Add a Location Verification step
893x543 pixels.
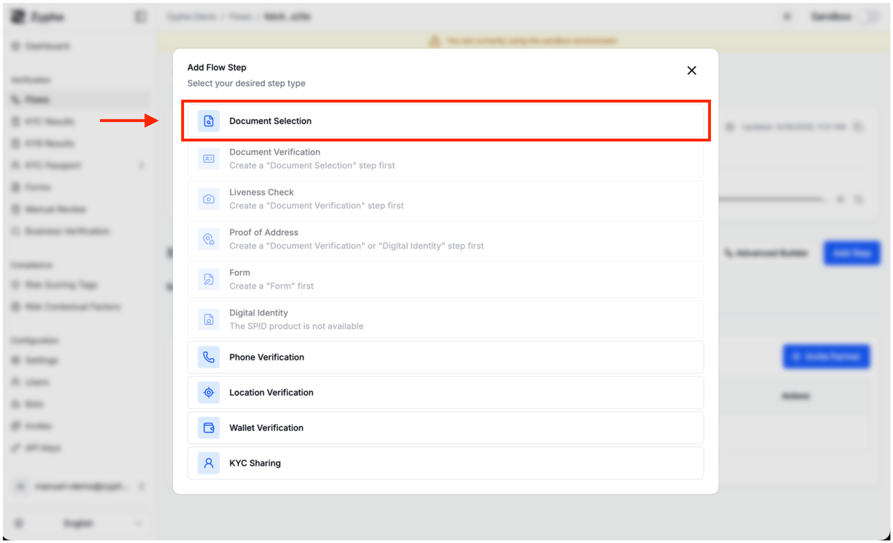pos(445,392)
